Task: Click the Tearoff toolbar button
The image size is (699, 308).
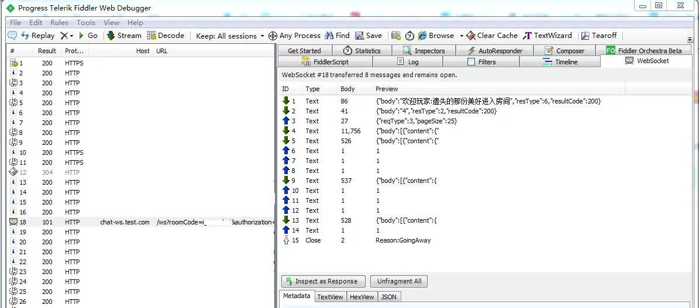Action: (x=598, y=36)
